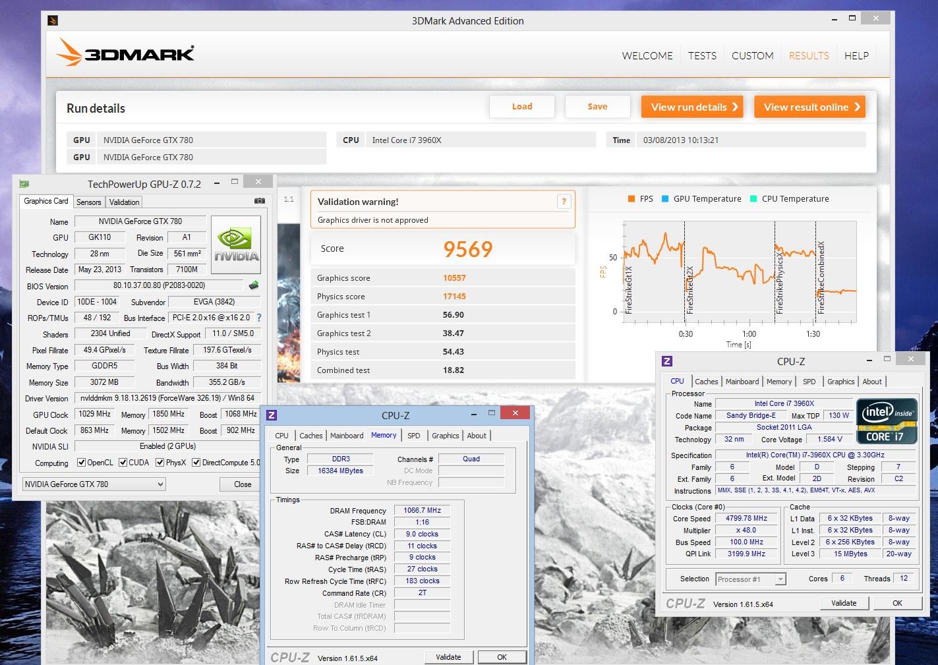Click Validate in the CPU-Z Memory window
This screenshot has width=938, height=665.
[x=448, y=657]
